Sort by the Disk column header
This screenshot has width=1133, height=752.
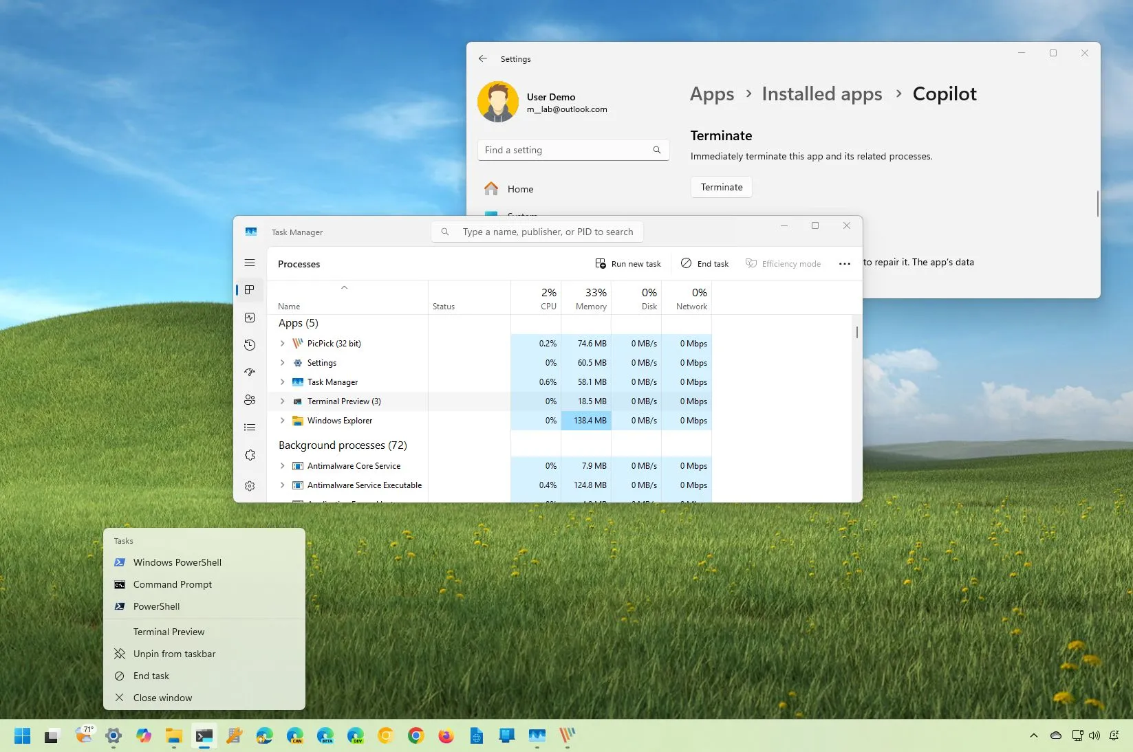(x=636, y=298)
